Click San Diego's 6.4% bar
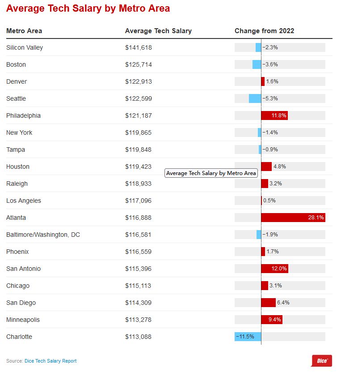Viewport: 341px width, 372px height. [x=268, y=303]
